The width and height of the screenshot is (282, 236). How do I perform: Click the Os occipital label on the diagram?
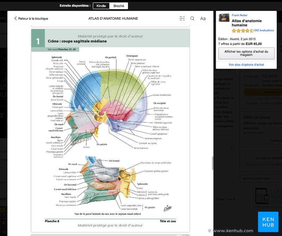point(159,103)
